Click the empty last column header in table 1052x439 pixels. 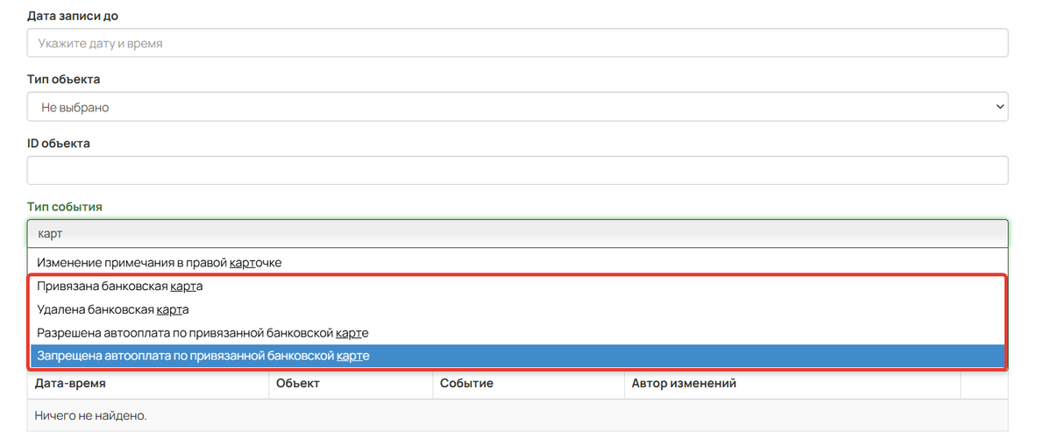point(984,384)
